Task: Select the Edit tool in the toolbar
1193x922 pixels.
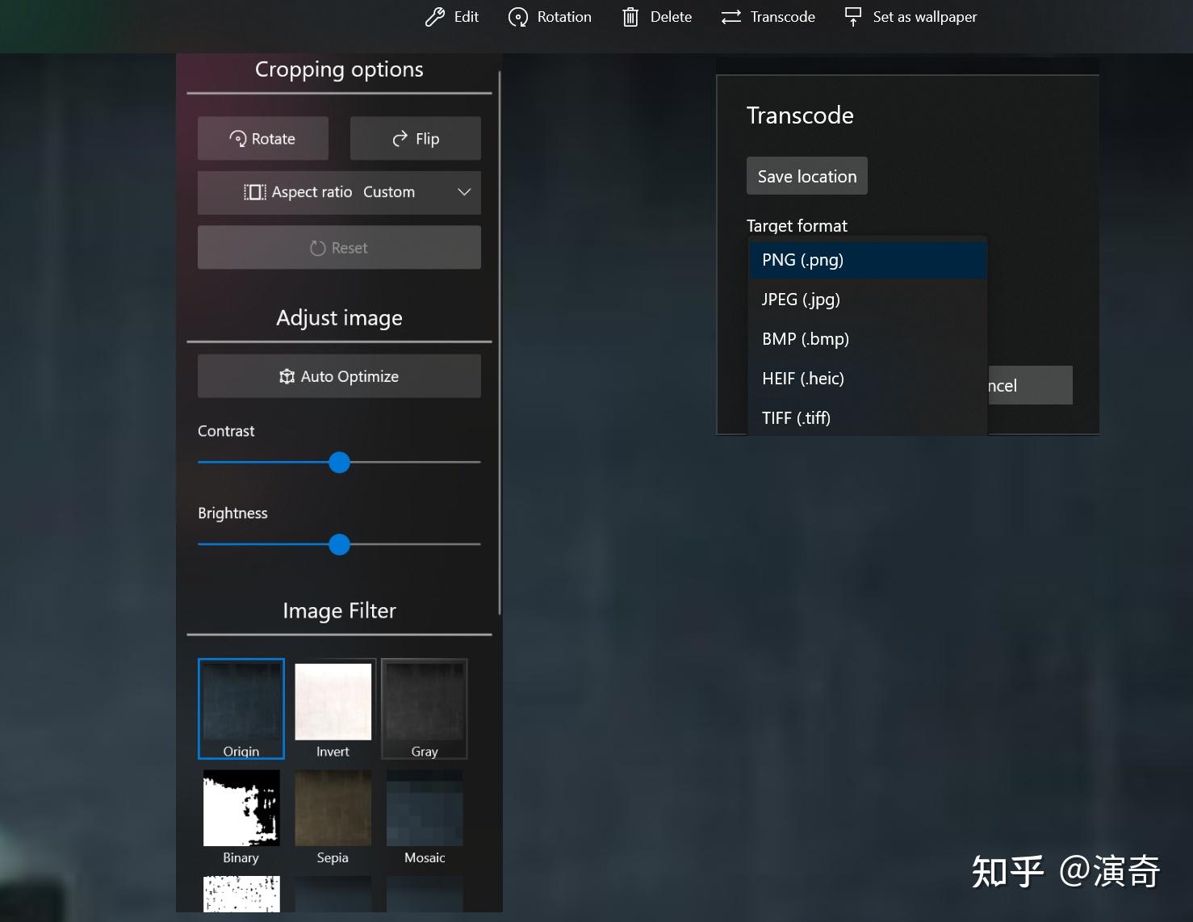Action: pyautogui.click(x=437, y=16)
